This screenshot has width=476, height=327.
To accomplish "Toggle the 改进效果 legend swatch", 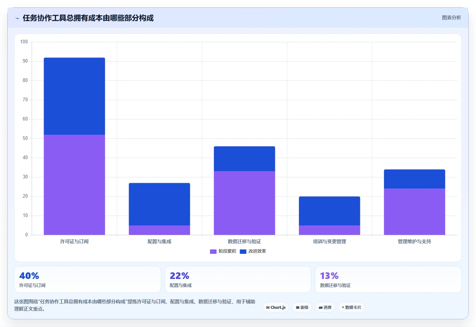I will click(243, 251).
